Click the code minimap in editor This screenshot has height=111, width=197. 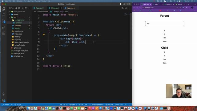click(x=126, y=14)
